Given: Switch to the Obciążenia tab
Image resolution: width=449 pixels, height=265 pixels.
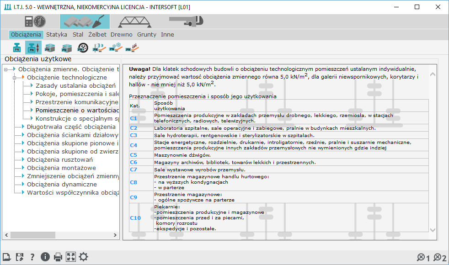Looking at the screenshot, I should tap(26, 35).
